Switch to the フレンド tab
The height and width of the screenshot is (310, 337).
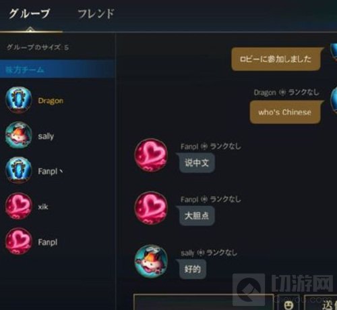point(96,14)
